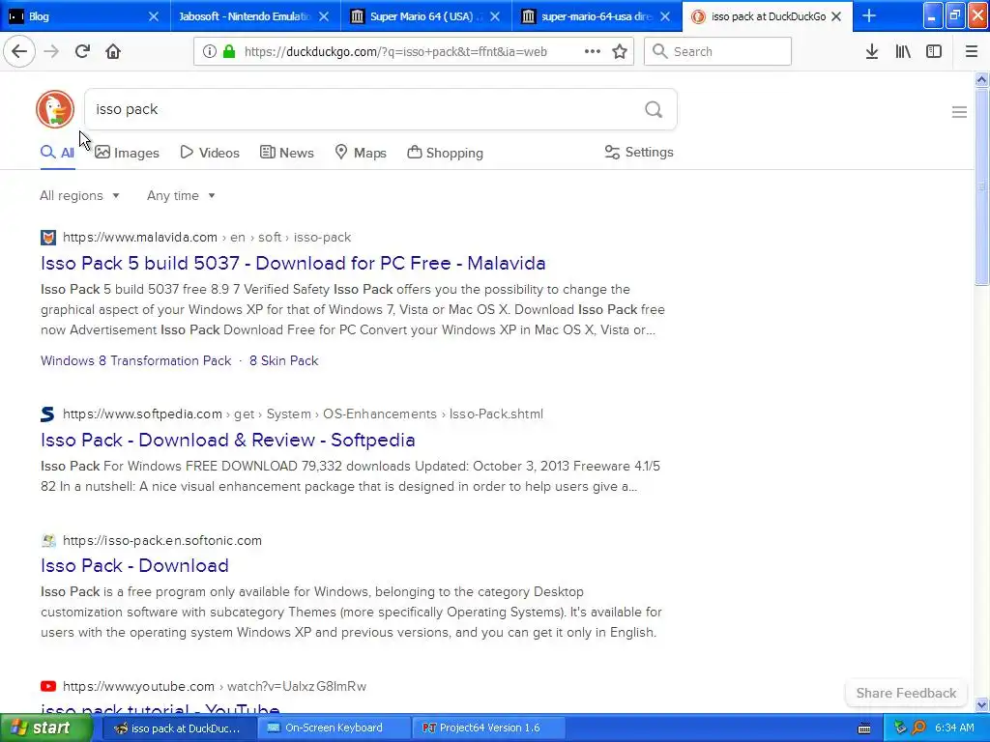Open page actions three-dot menu

pos(593,51)
